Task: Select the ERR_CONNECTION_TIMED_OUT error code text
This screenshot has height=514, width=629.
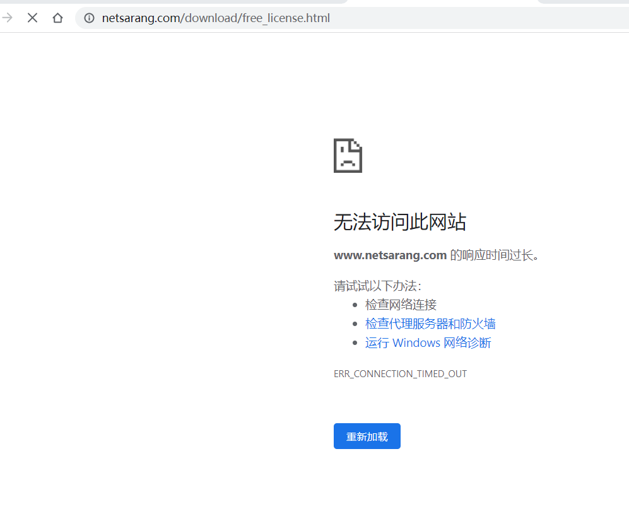Action: coord(401,373)
